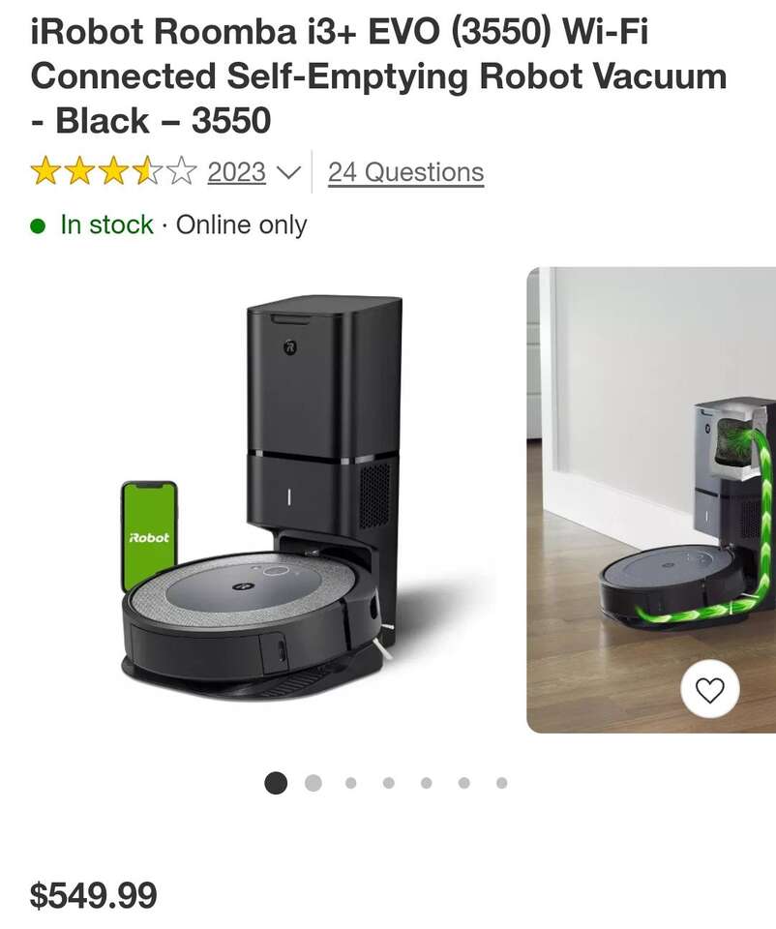Tap the heart favorite icon
The height and width of the screenshot is (929, 776).
(709, 689)
